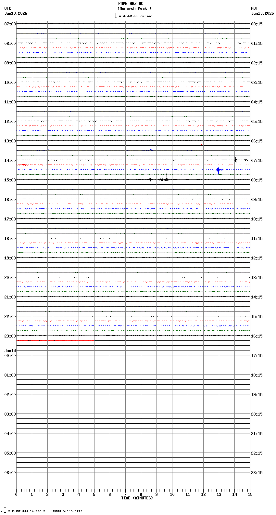The height and width of the screenshot is (515, 276).
Task: Click the 06:00 UTC row label
Action: [10, 473]
